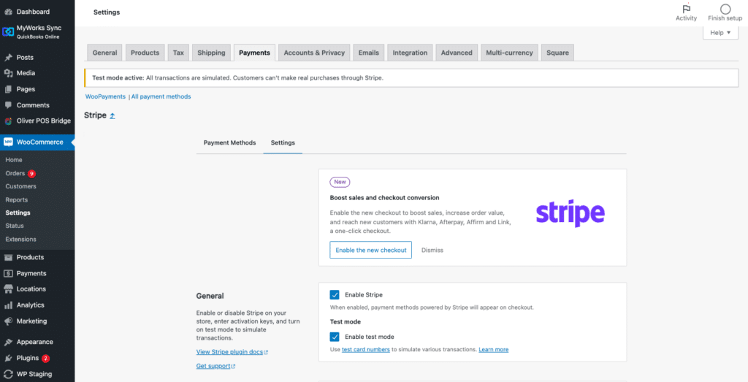Switch to the Tax tab

point(178,53)
